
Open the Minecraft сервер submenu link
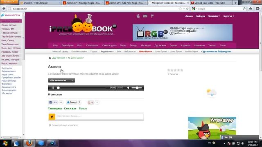60,51
